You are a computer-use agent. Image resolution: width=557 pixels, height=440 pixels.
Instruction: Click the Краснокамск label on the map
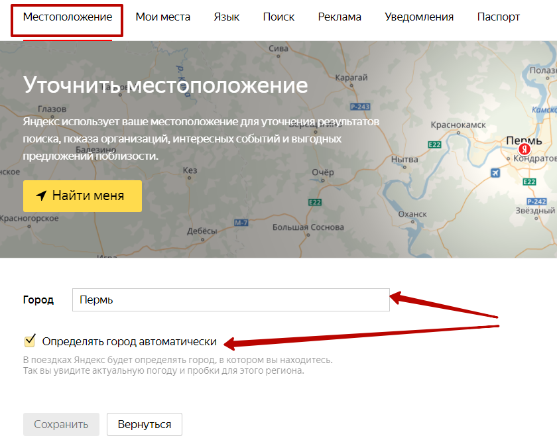coord(458,125)
